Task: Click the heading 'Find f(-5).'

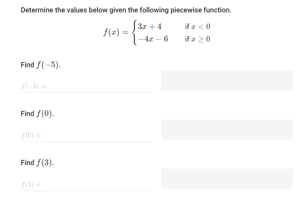Action: [x=41, y=65]
